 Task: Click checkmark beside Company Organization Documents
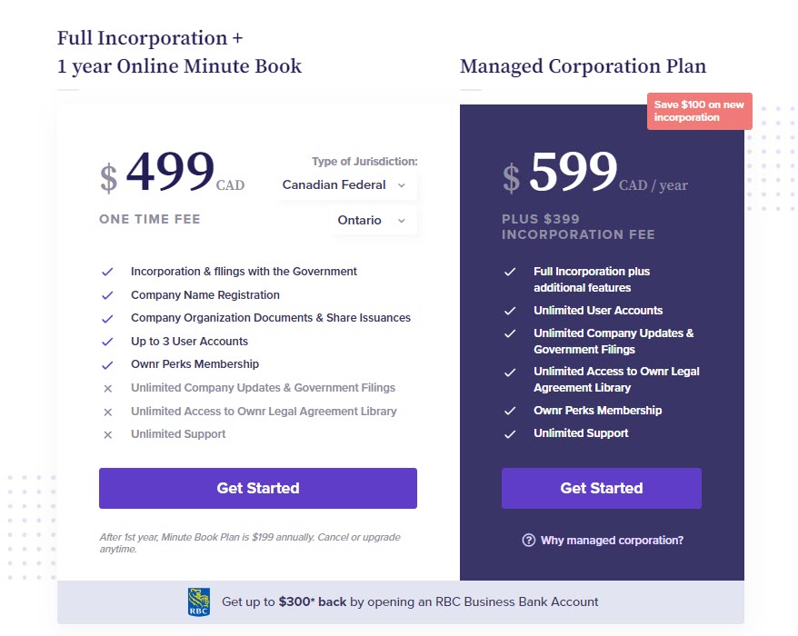click(x=107, y=319)
